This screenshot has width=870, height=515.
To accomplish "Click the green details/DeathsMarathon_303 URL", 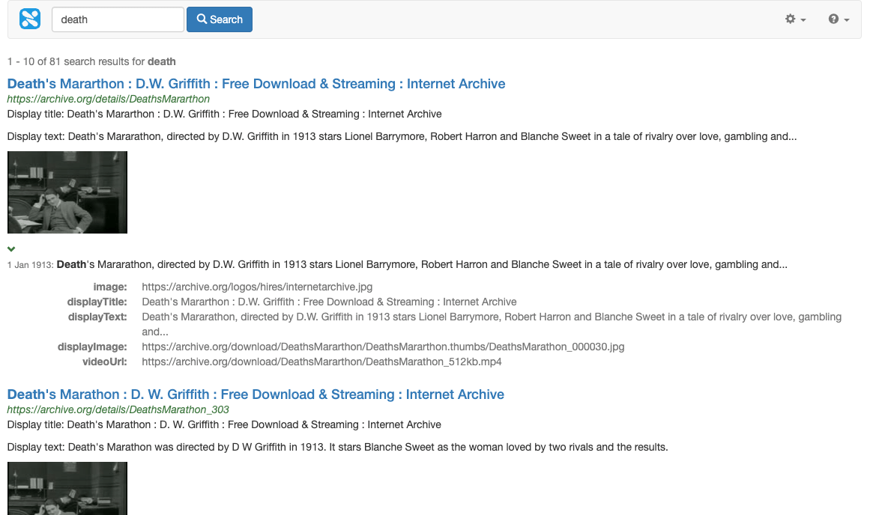I will click(x=118, y=409).
